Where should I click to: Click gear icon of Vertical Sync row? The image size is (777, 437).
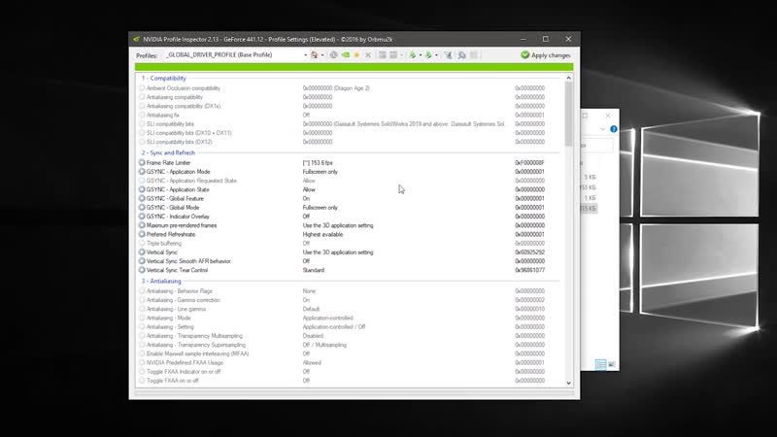(x=142, y=252)
